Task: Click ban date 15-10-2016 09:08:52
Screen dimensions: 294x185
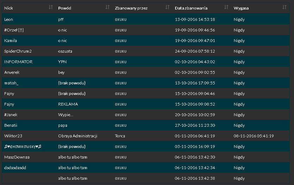Action: [195, 104]
